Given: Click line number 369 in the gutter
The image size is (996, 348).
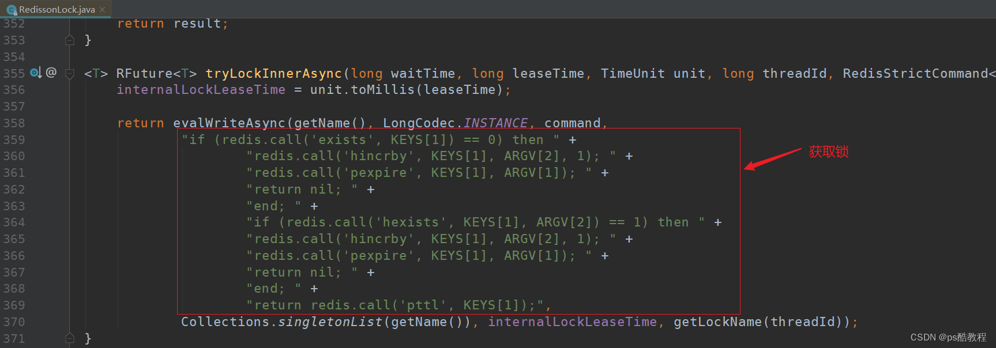Looking at the screenshot, I should point(14,305).
